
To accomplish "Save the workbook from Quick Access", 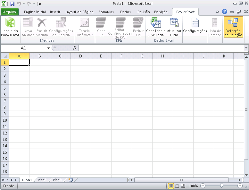I will click(x=12, y=4).
